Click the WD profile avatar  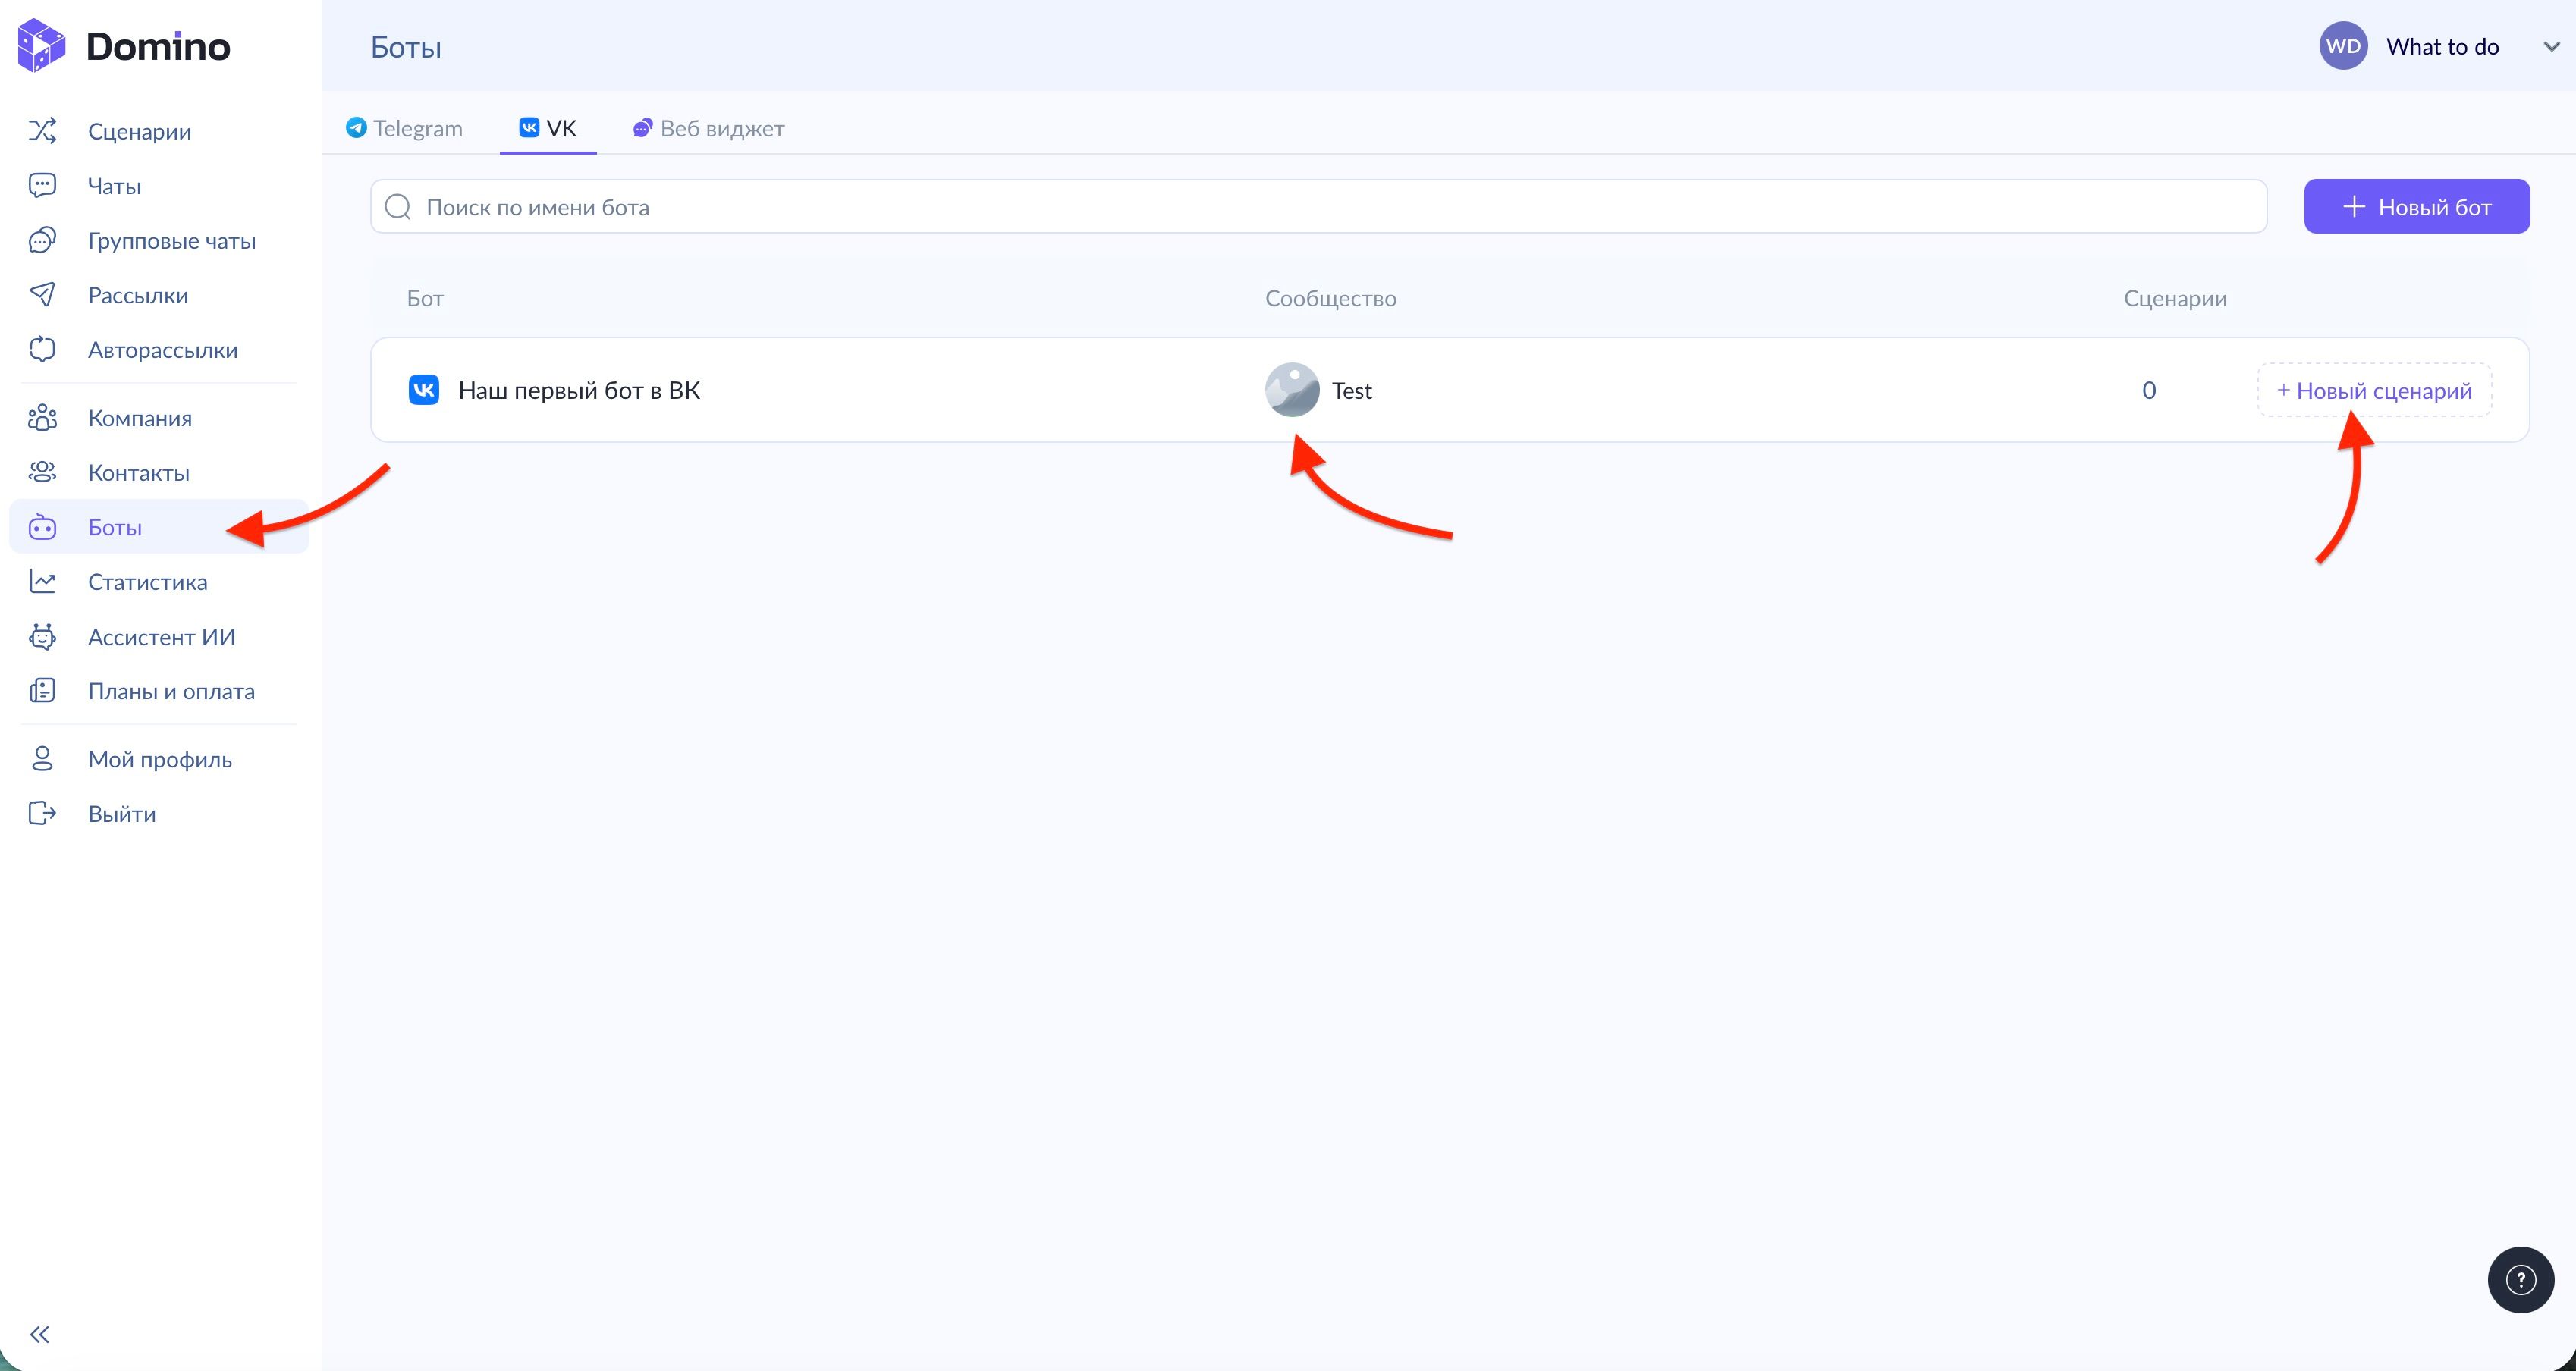coord(2343,47)
